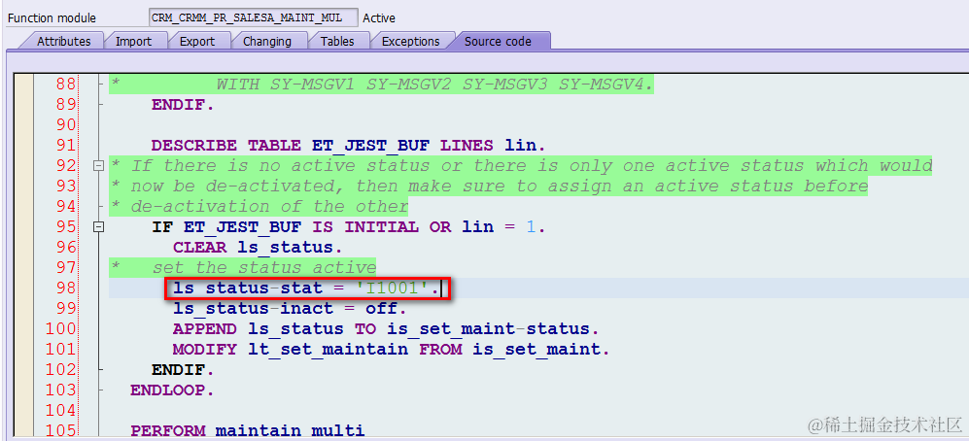Click the PERFORM maintain_multi line
The image size is (969, 441).
click(x=247, y=430)
